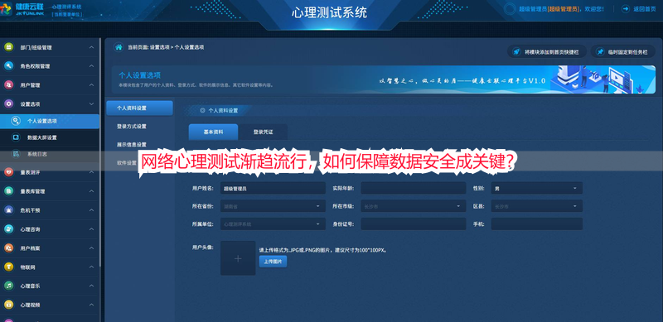Expand the 量表库管理 chevron
This screenshot has width=663, height=322.
91,191
